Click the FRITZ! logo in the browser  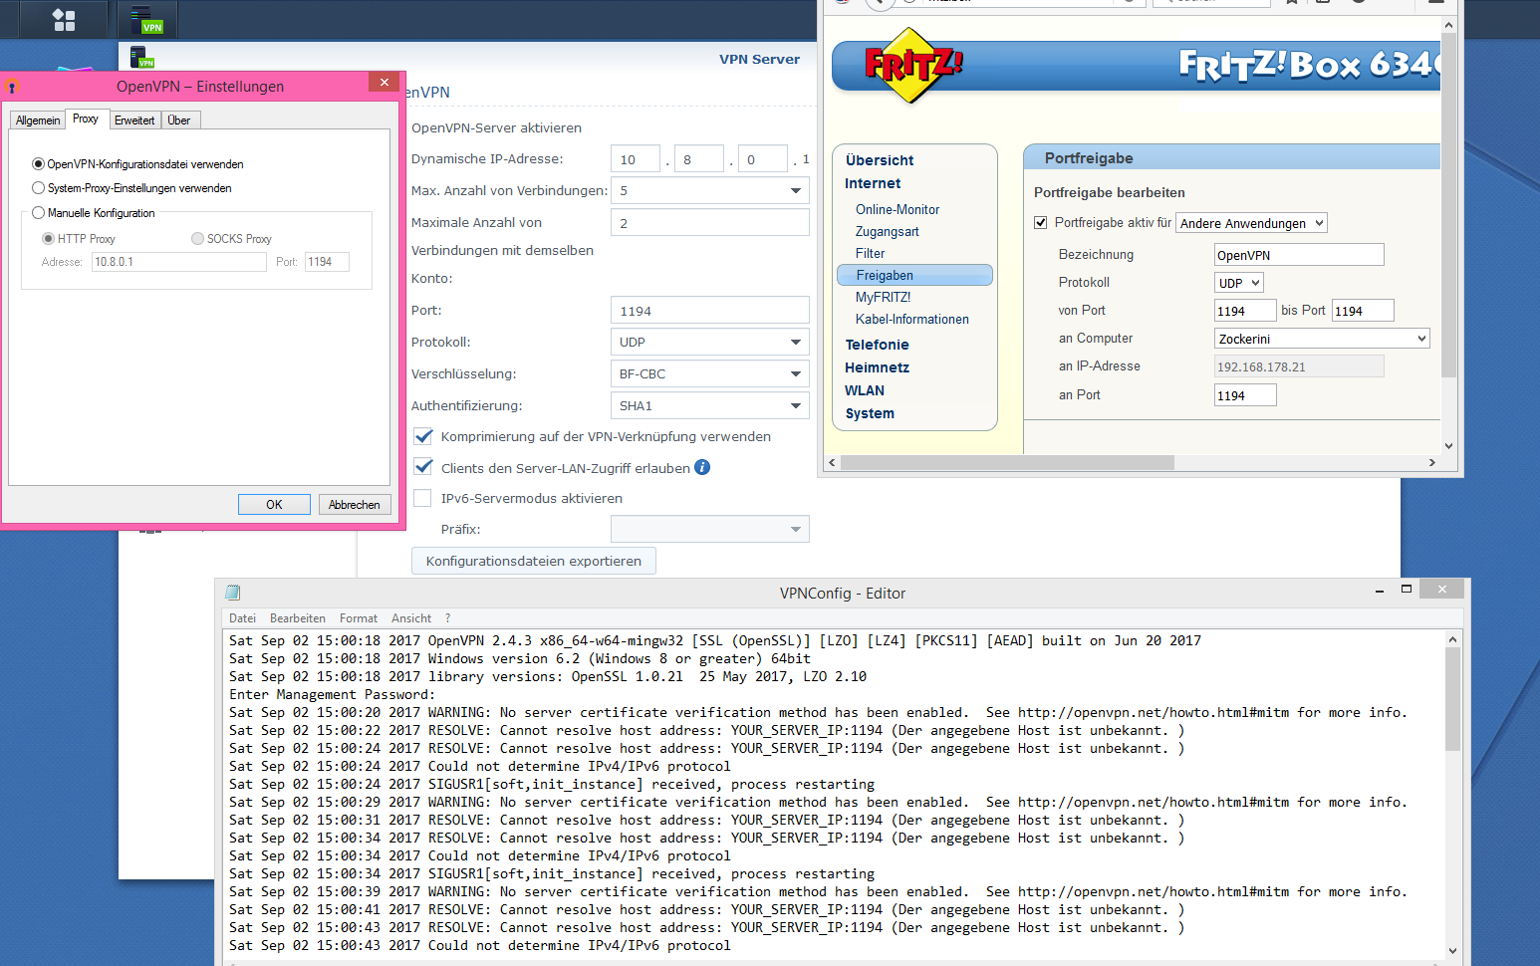click(x=913, y=65)
